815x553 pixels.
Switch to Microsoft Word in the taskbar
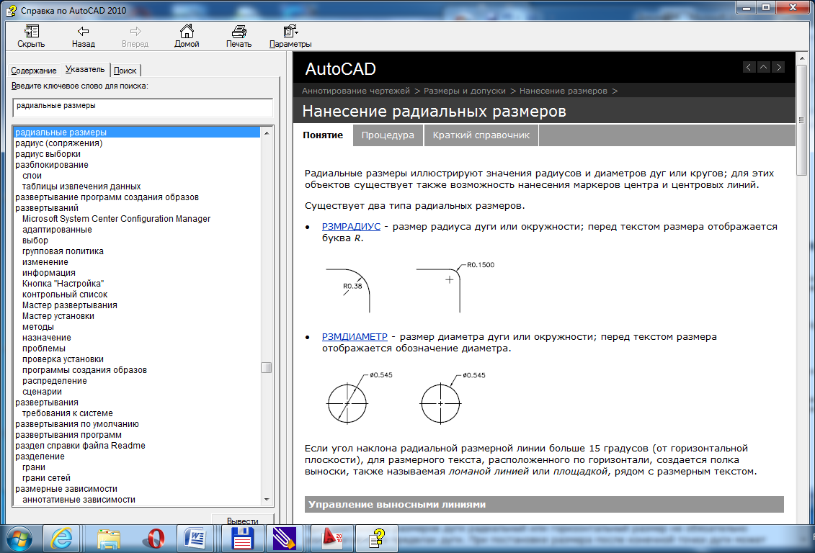pyautogui.click(x=195, y=539)
